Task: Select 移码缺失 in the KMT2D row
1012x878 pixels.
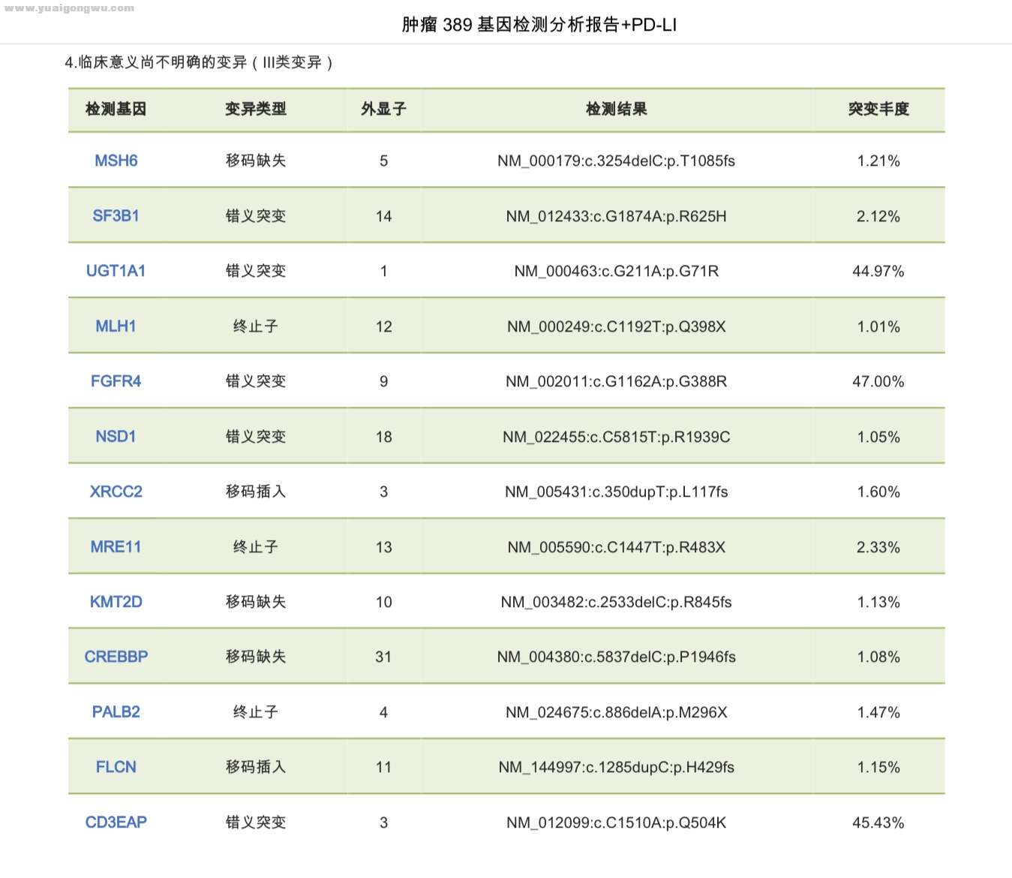Action: pyautogui.click(x=256, y=602)
